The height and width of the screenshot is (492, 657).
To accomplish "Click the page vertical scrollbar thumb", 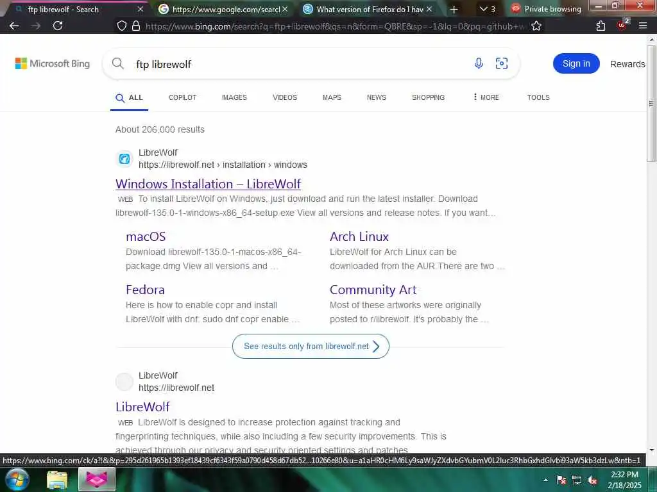I will 651,104.
